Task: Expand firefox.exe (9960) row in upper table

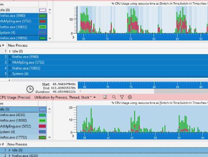Action: [x=10, y=57]
